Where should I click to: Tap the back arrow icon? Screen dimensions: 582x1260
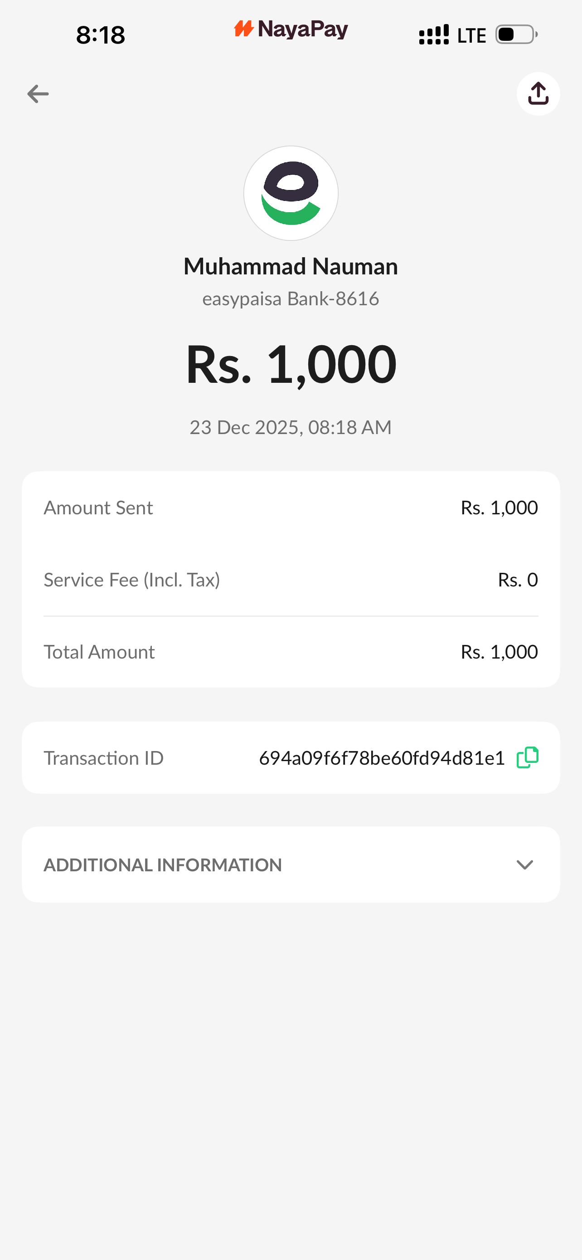coord(38,94)
